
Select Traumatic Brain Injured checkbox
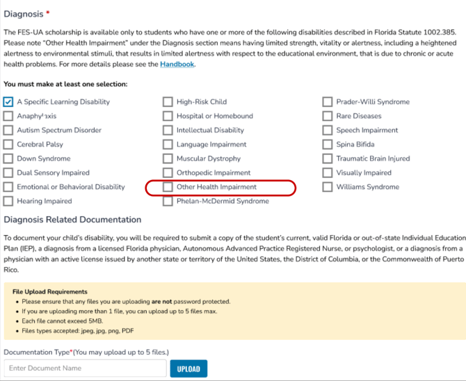328,159
